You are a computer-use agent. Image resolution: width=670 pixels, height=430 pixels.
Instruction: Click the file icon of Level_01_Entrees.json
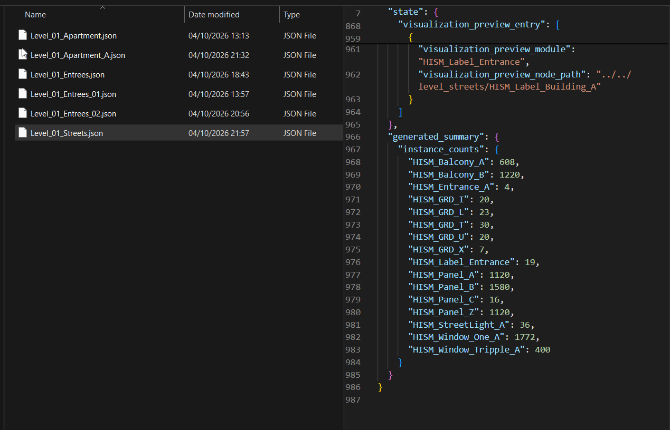coord(22,74)
